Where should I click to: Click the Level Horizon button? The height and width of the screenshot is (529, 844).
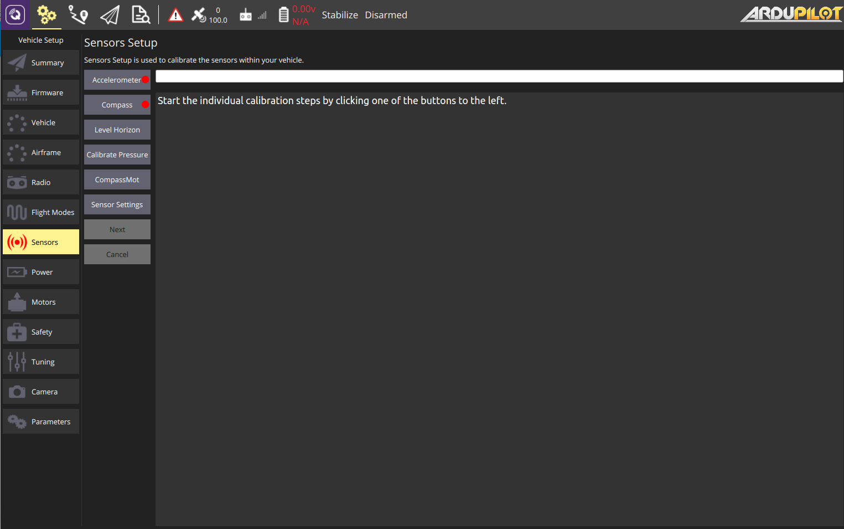pos(117,130)
